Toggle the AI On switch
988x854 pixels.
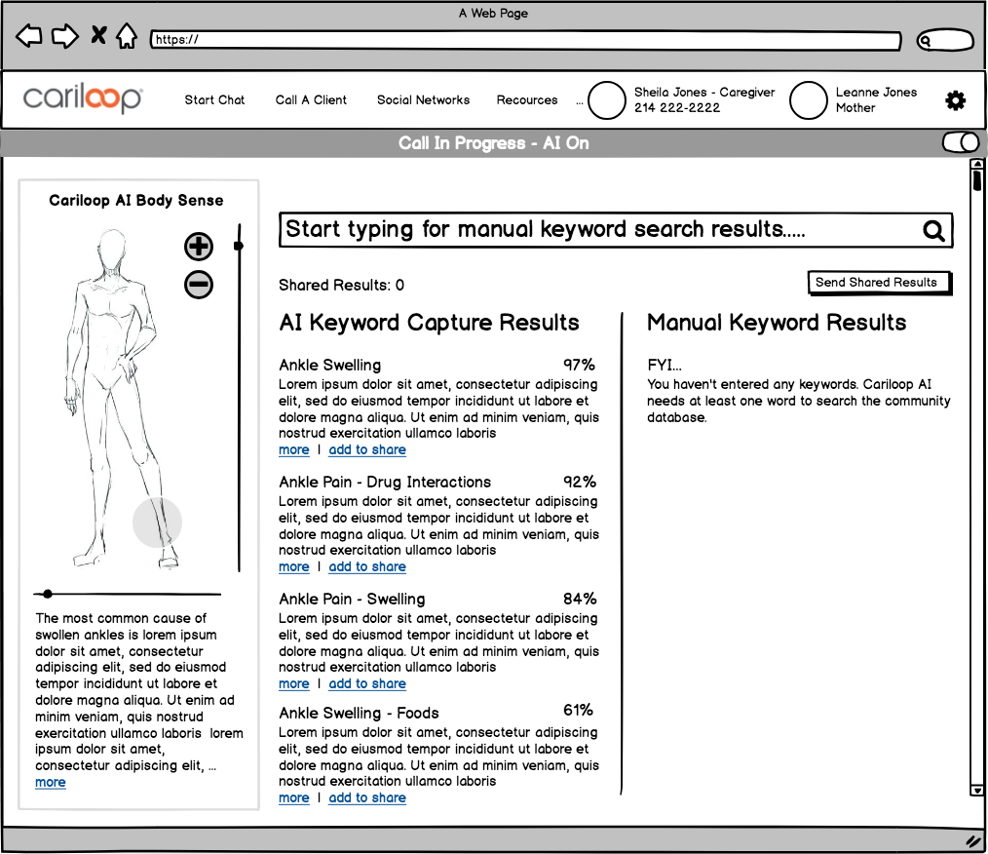pyautogui.click(x=960, y=143)
